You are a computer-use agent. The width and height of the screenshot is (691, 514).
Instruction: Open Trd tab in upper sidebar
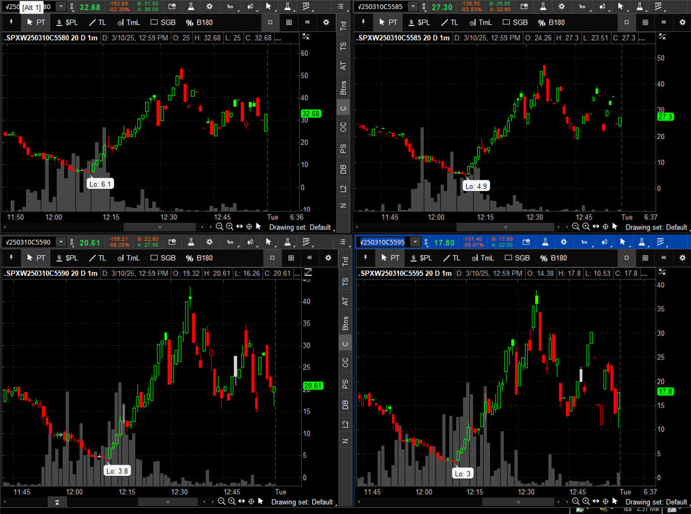point(343,25)
